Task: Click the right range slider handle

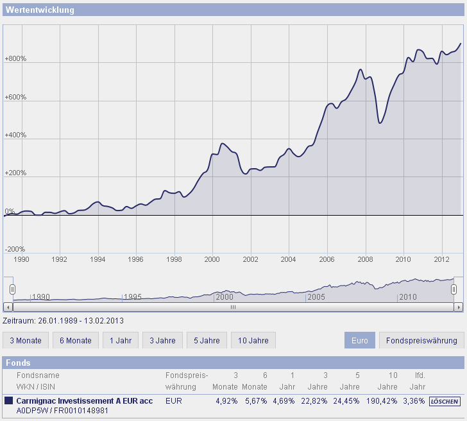Action: point(454,289)
